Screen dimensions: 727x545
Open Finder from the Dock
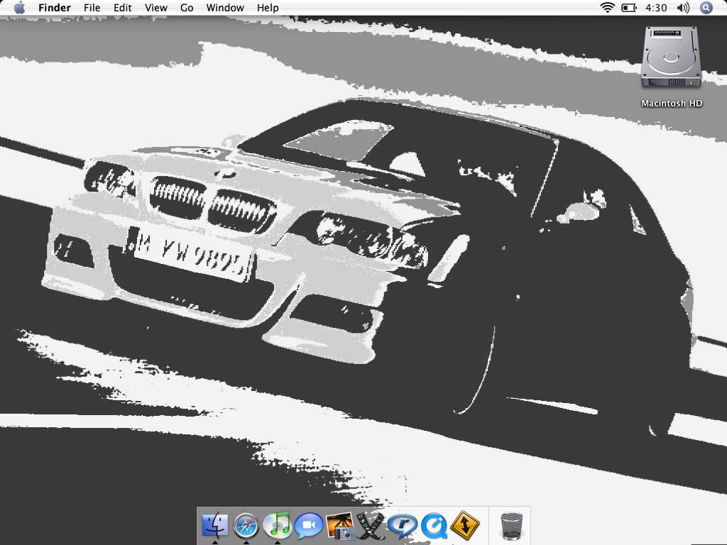point(214,526)
